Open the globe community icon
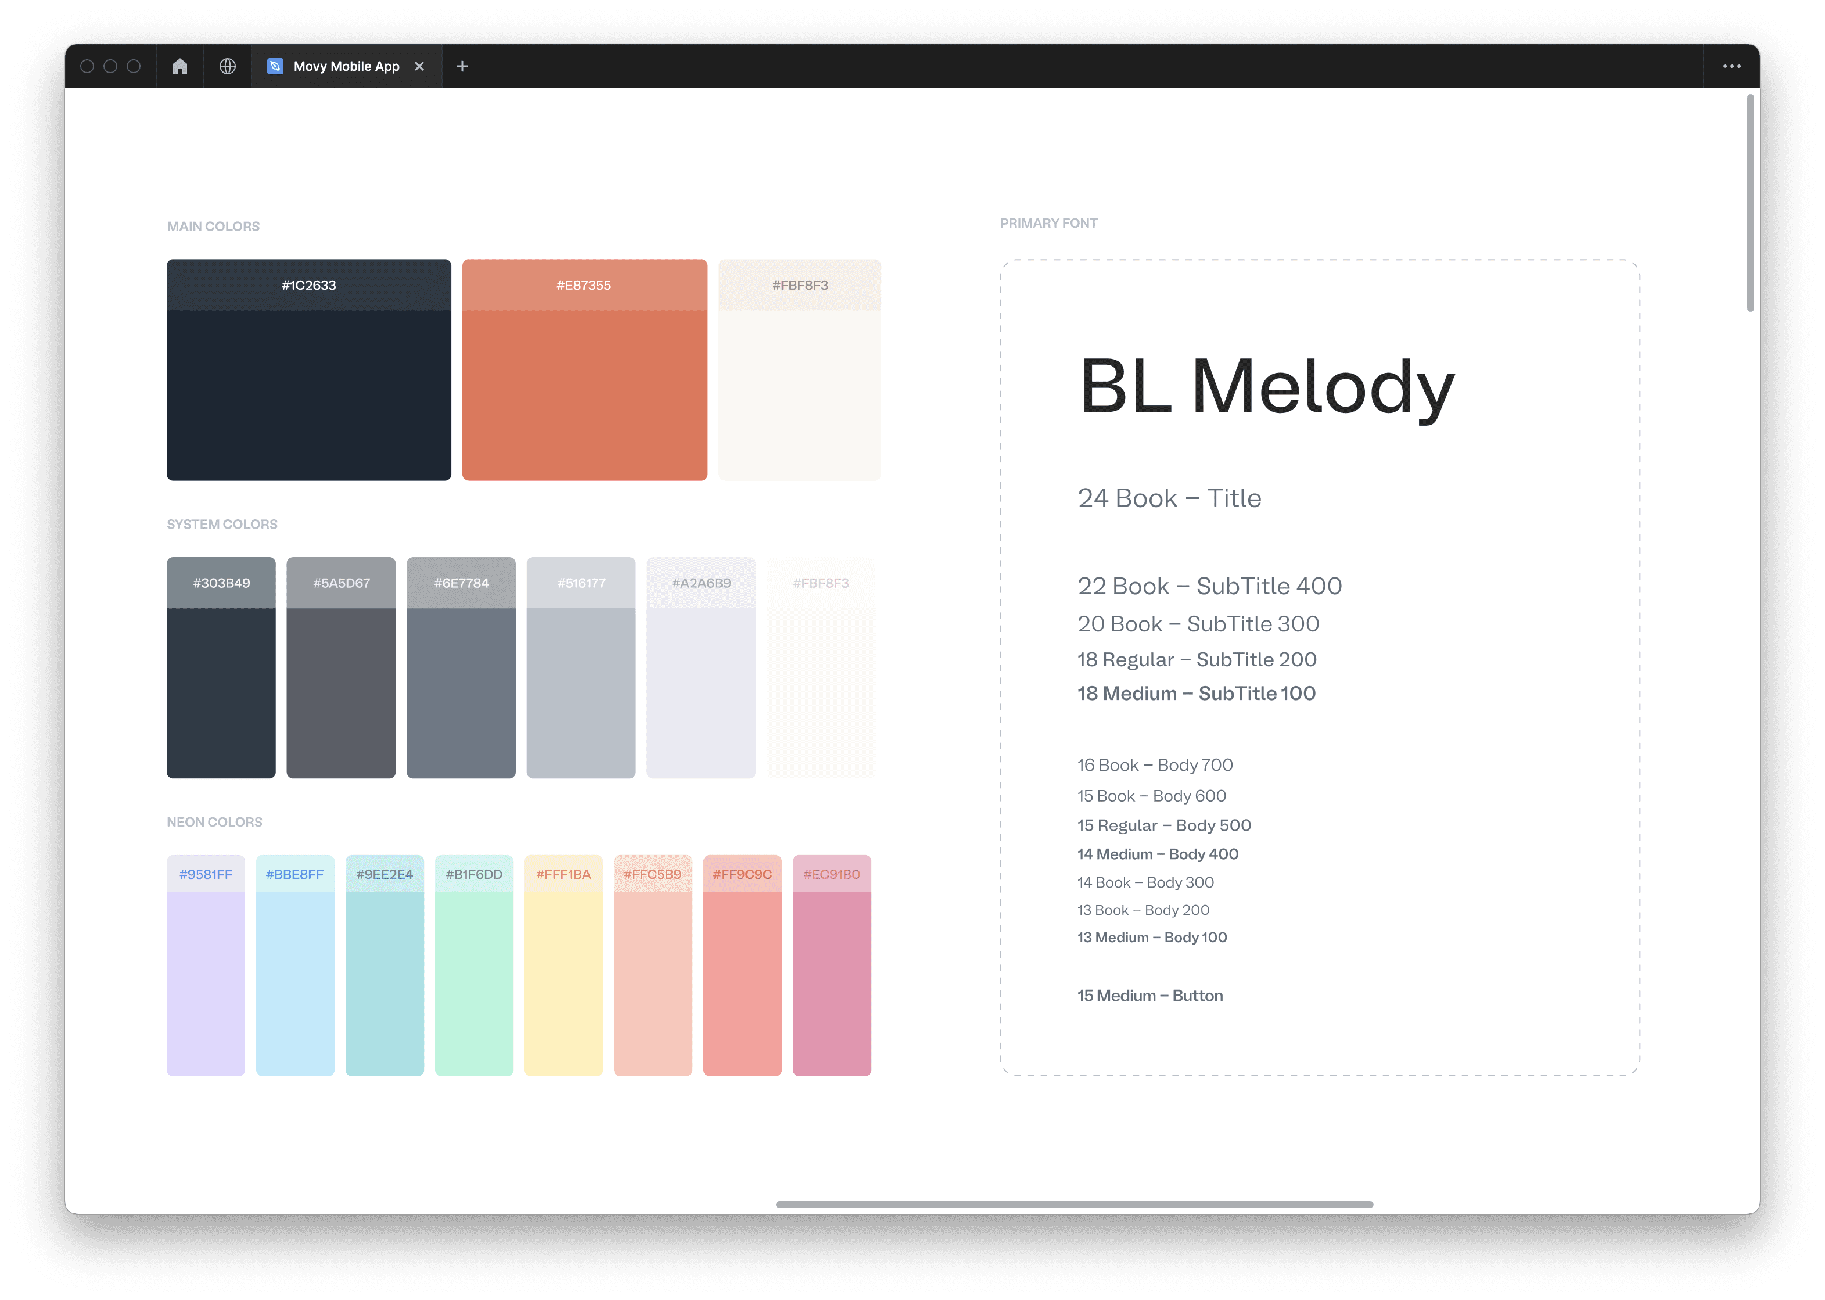The width and height of the screenshot is (1825, 1300). coord(227,66)
